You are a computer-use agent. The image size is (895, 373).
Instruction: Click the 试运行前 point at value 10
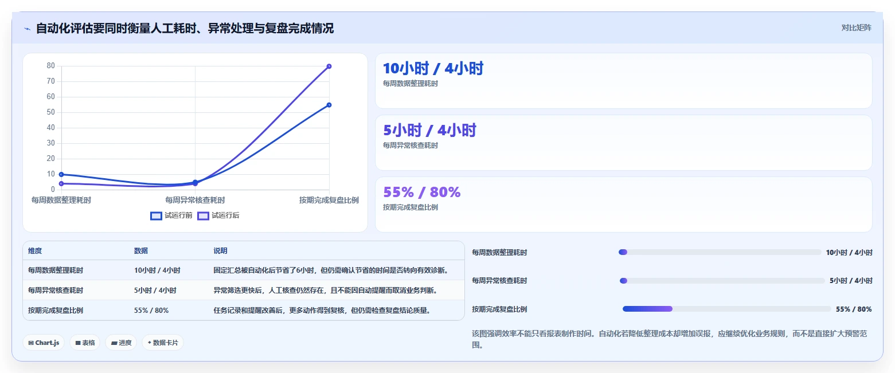pos(61,174)
